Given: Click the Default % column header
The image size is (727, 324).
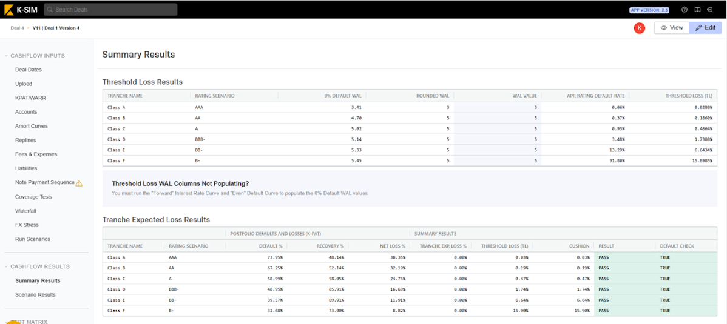Looking at the screenshot, I should 272,246.
